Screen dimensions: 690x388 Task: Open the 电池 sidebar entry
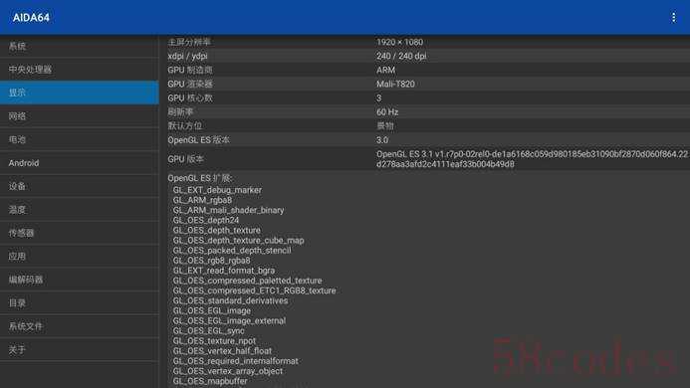(x=80, y=139)
